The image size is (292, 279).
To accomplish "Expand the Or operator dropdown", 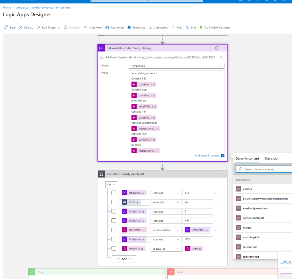I will [111, 185].
